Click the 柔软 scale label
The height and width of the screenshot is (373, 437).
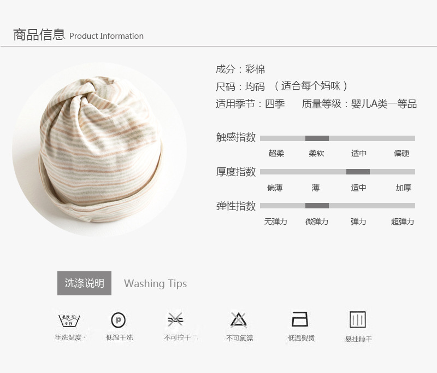316,153
